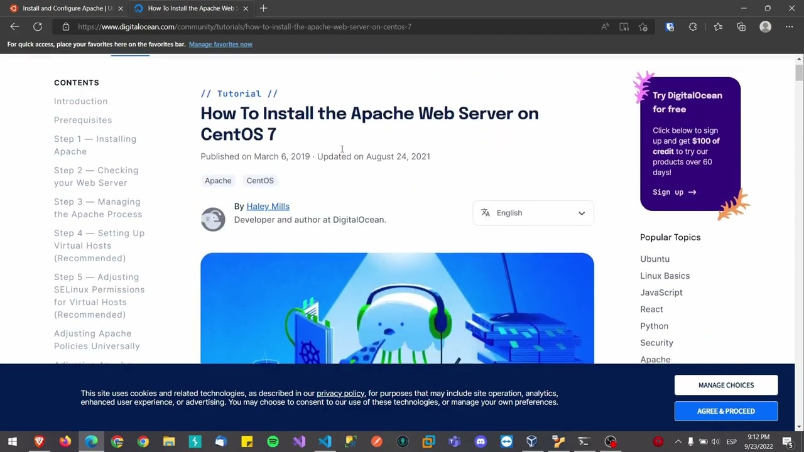The image size is (804, 452).
Task: Click the address bar URL
Action: (x=245, y=27)
